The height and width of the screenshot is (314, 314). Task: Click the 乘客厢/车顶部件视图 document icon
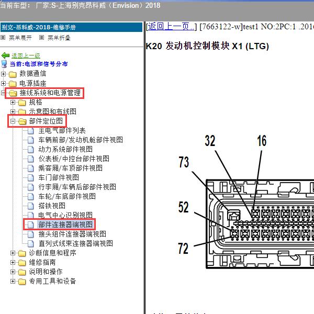coord(31,169)
